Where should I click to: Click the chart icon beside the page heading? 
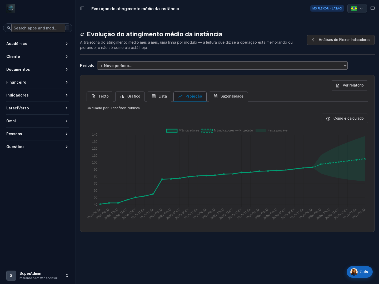tap(82, 34)
